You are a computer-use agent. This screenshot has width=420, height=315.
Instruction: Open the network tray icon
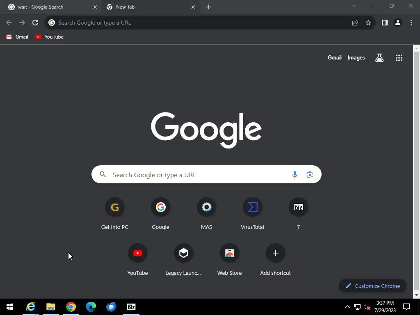pyautogui.click(x=357, y=307)
